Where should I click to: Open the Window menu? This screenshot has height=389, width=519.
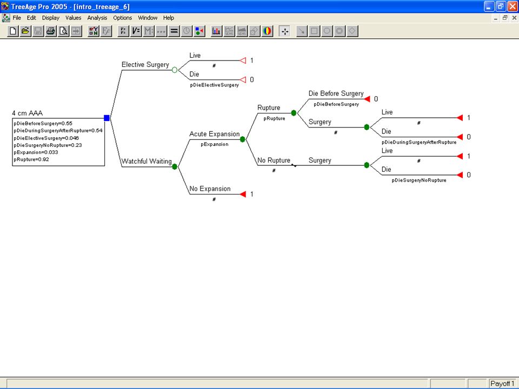click(x=148, y=18)
